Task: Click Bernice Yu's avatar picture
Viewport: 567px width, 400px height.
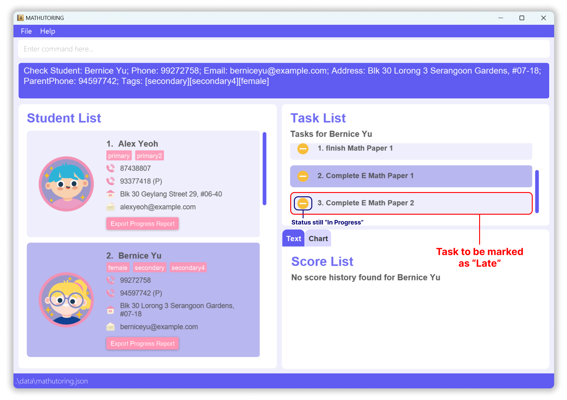Action: pyautogui.click(x=66, y=300)
